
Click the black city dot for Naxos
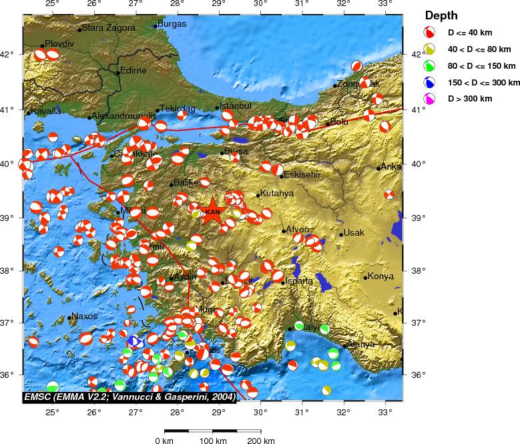(x=69, y=318)
